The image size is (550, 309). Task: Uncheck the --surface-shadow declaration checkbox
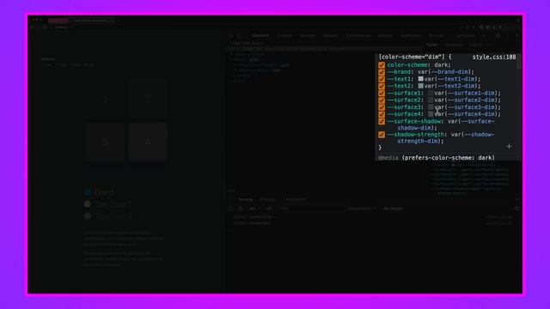pos(382,122)
